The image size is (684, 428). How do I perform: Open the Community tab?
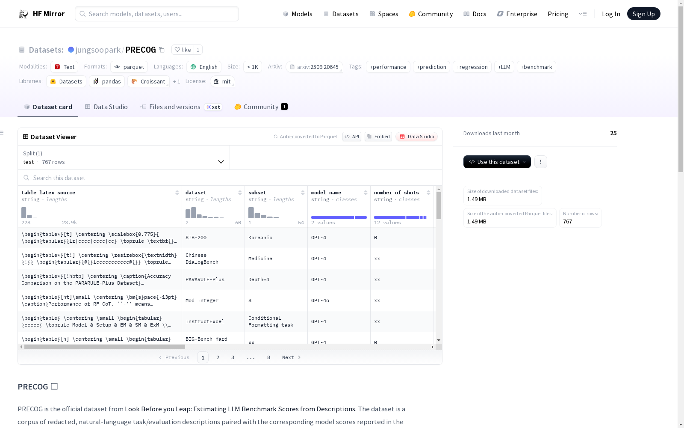(261, 107)
